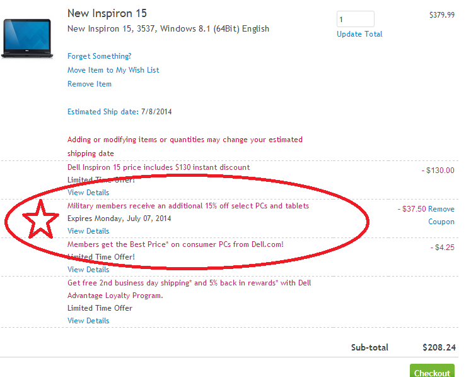Click the - $4.25 discount amount
The width and height of the screenshot is (471, 377).
(x=442, y=248)
